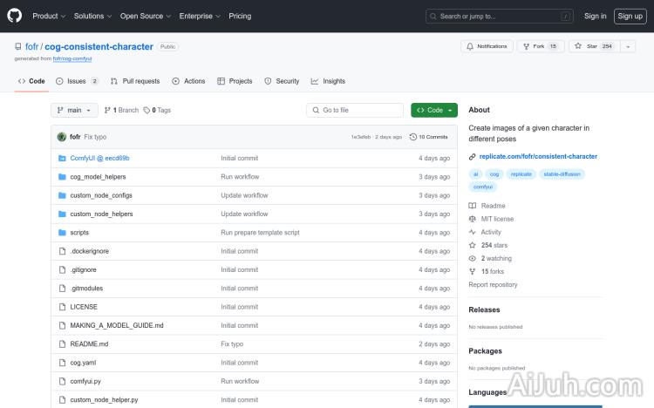Screen dimensions: 654x408
Task: Switch to the Pull requests tab
Action: coord(136,81)
